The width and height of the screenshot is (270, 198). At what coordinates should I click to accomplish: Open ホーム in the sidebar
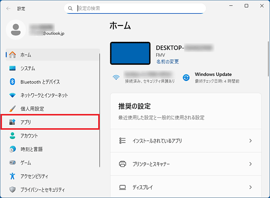[53, 55]
